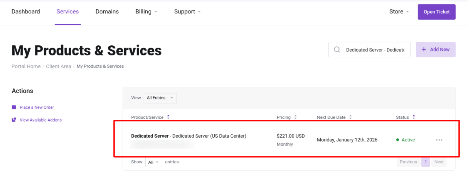Click the Place a New Order link
This screenshot has height=176, width=468.
click(x=37, y=107)
